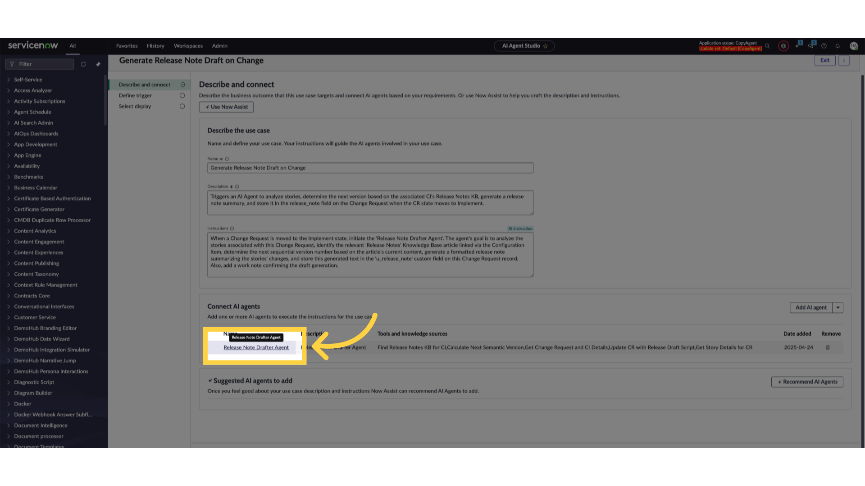Open Agent Schedule in navigation

(32, 112)
